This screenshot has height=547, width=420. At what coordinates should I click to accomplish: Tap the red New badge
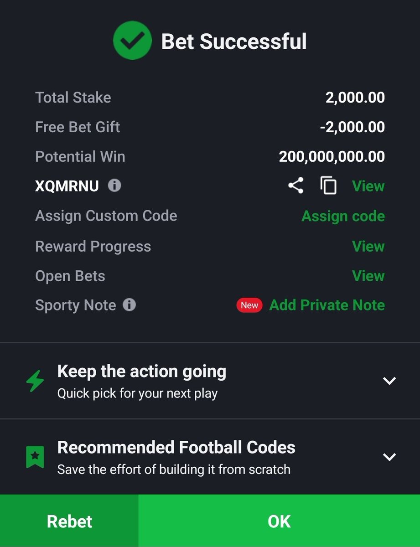(249, 305)
